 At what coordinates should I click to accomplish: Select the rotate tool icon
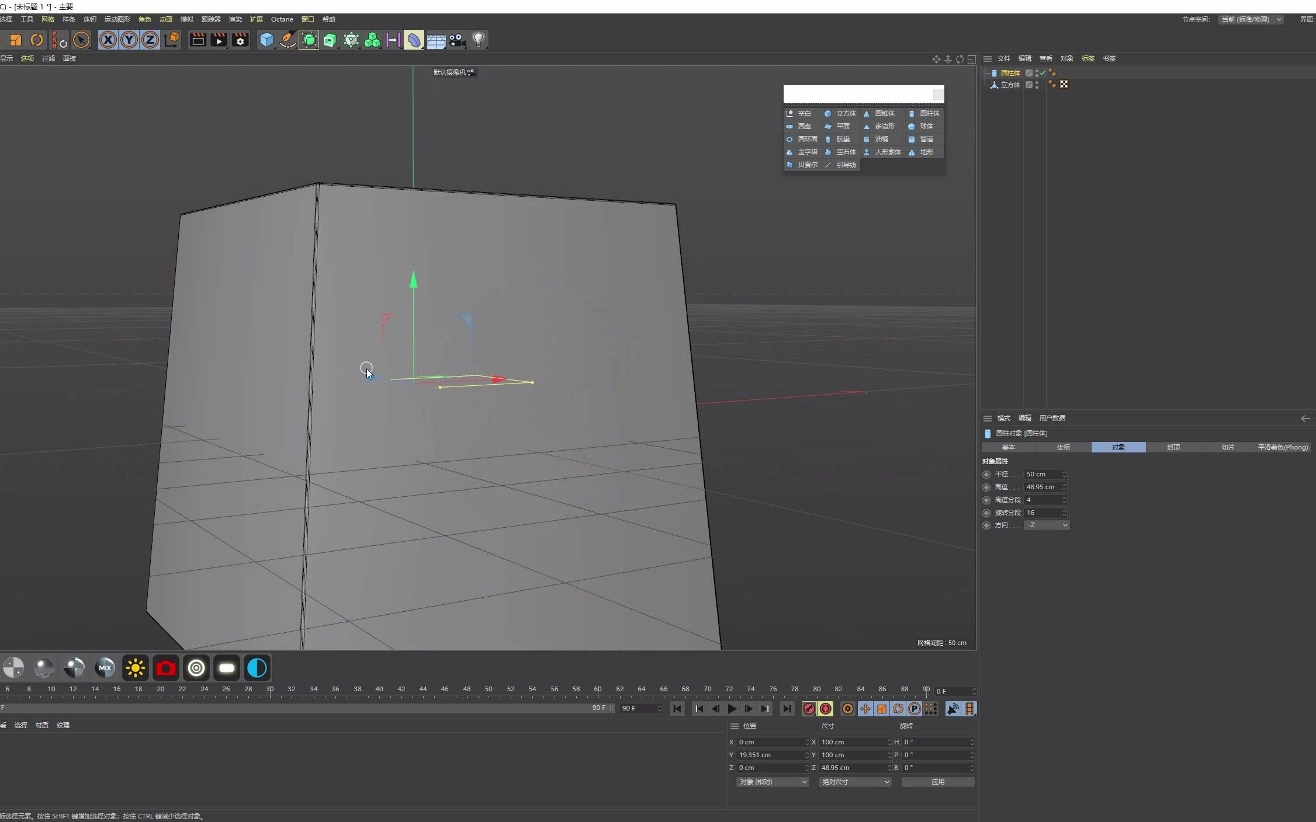coord(37,40)
